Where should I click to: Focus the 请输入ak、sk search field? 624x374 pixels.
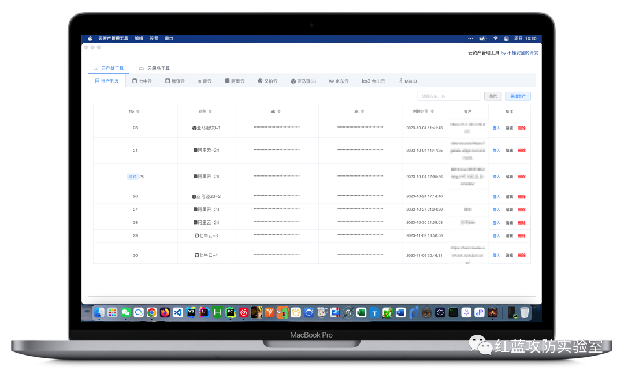449,96
